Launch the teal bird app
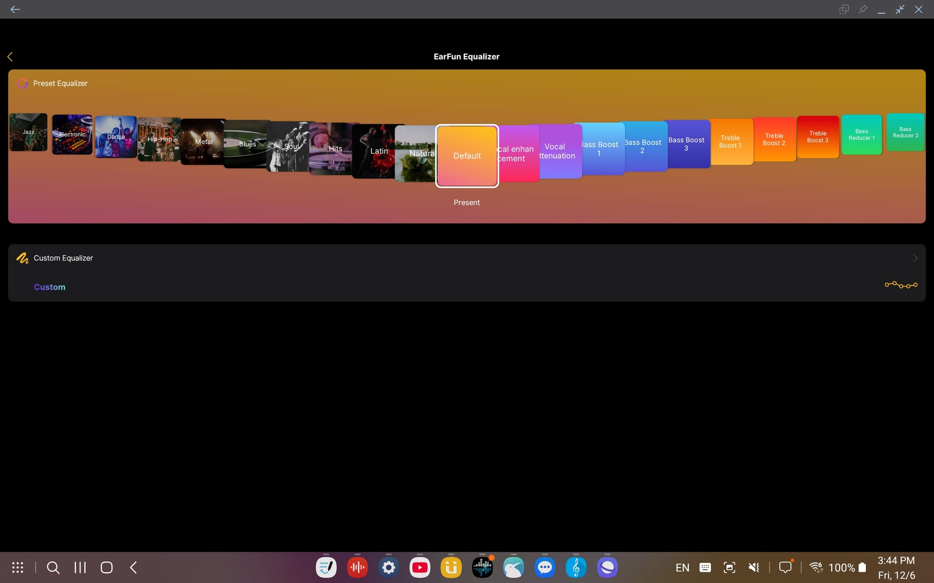The width and height of the screenshot is (934, 583). click(x=514, y=568)
